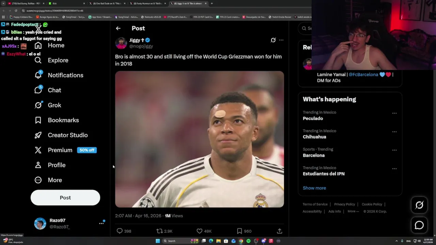Go back using the post back arrow
The image size is (436, 245).
tap(118, 28)
